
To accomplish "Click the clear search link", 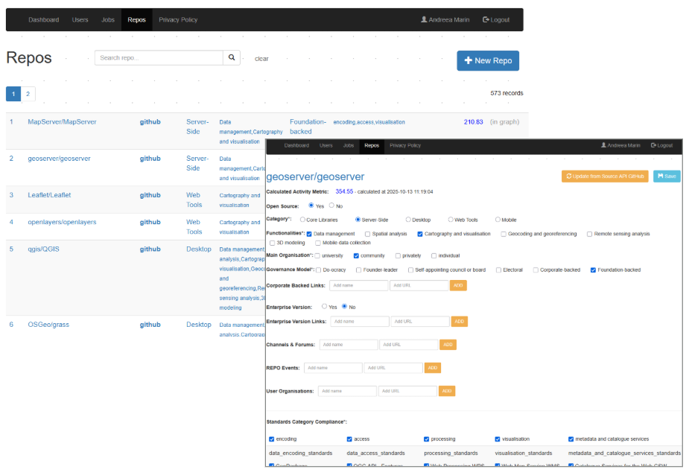I will (261, 59).
